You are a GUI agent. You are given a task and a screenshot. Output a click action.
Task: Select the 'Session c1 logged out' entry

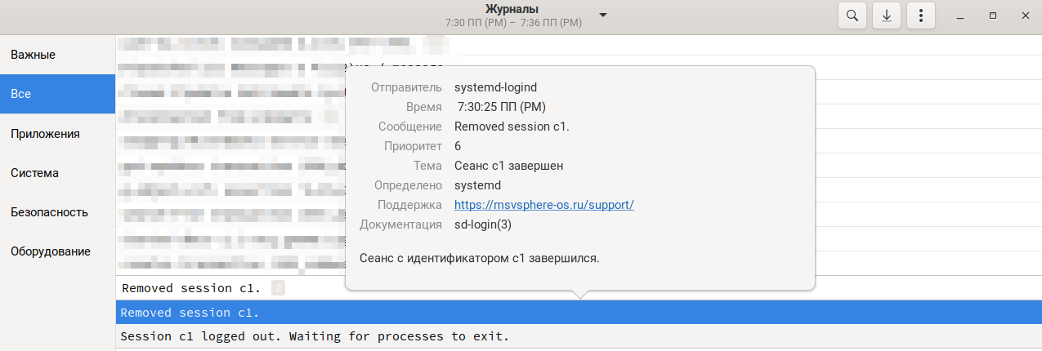315,335
